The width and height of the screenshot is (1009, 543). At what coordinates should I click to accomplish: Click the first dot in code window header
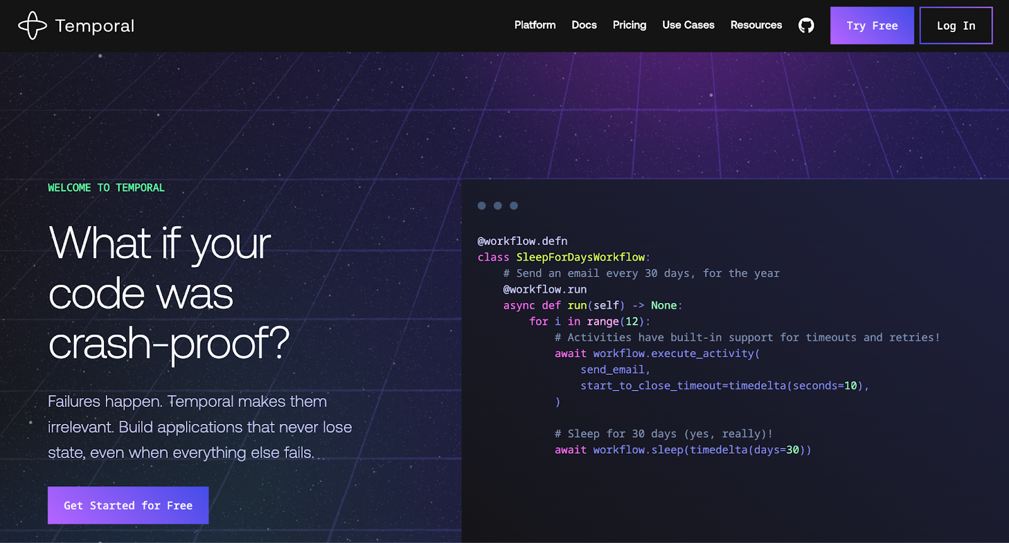tap(482, 205)
